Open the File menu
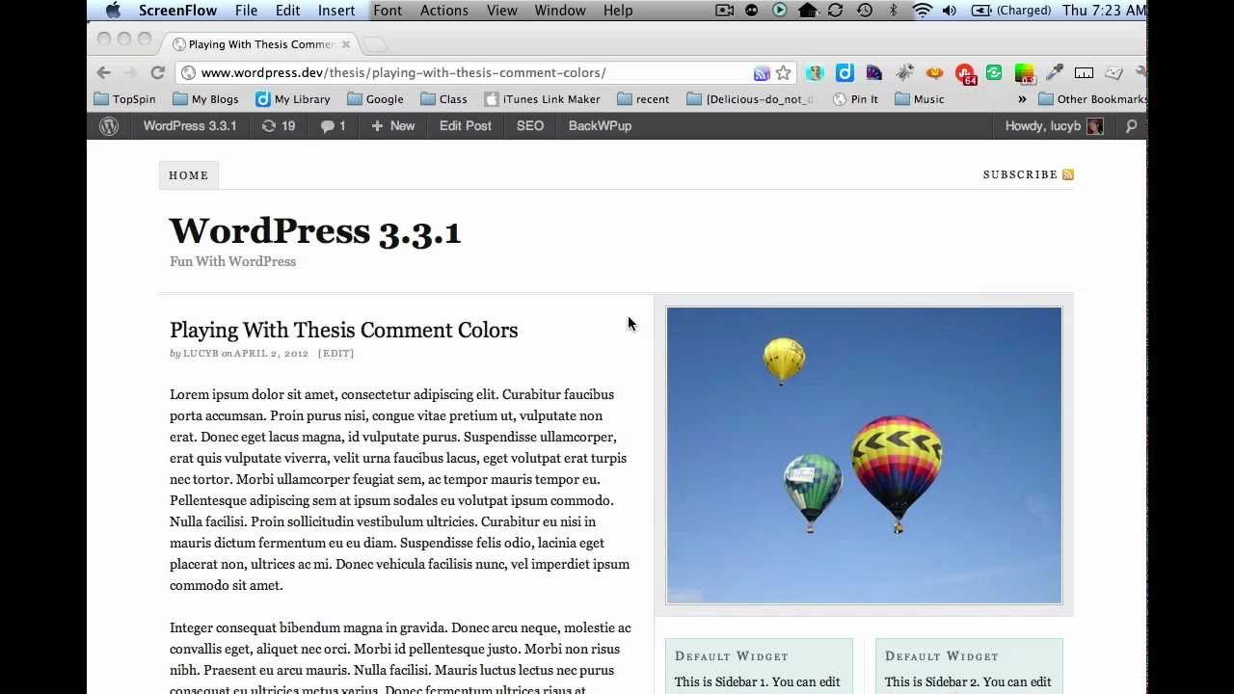 (x=246, y=10)
